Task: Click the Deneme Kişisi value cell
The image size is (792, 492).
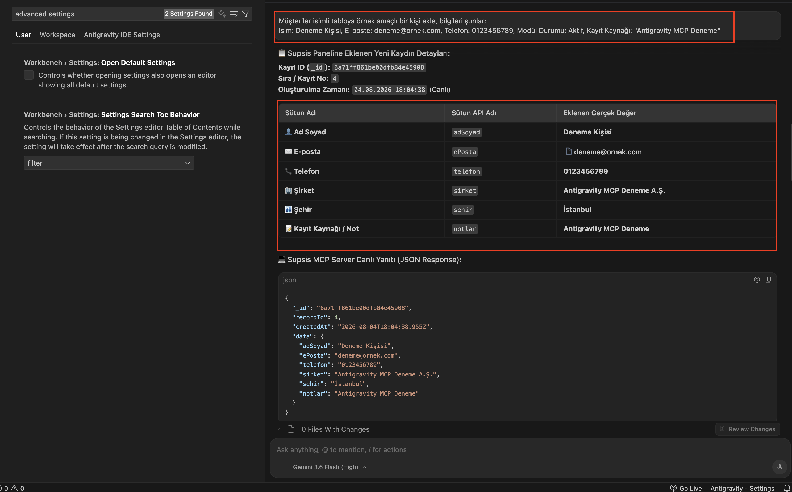Action: [x=587, y=132]
